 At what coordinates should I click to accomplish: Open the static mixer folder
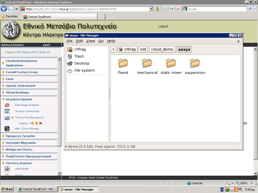[x=171, y=64]
